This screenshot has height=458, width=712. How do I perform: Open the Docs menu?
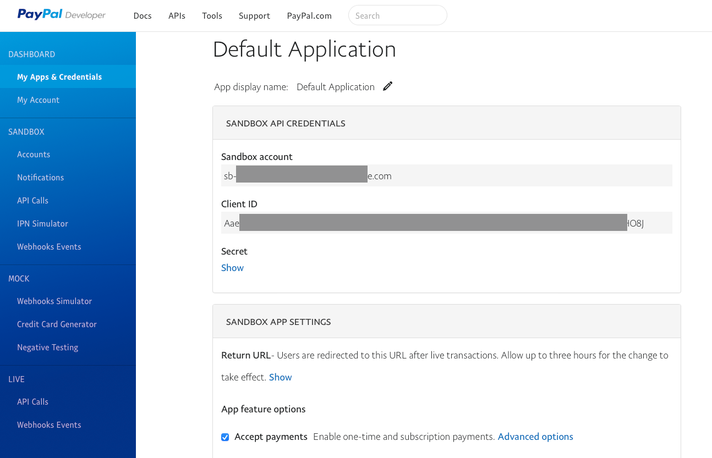tap(143, 15)
